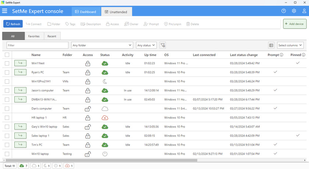Click the table layout view icon
Viewport: 309px width, 169px height.
click(x=271, y=45)
